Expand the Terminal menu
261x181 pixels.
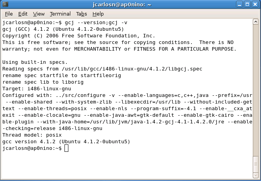point(60,14)
